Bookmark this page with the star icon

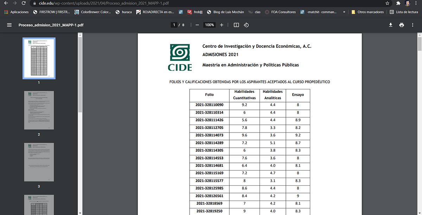point(387,3)
